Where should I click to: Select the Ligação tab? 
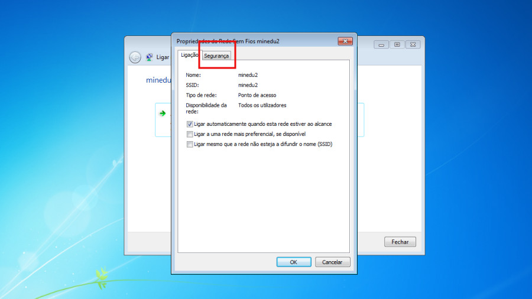189,55
